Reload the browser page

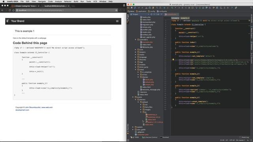click(x=10, y=10)
